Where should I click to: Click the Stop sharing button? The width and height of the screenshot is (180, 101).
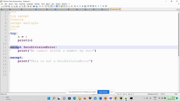[x=103, y=92]
